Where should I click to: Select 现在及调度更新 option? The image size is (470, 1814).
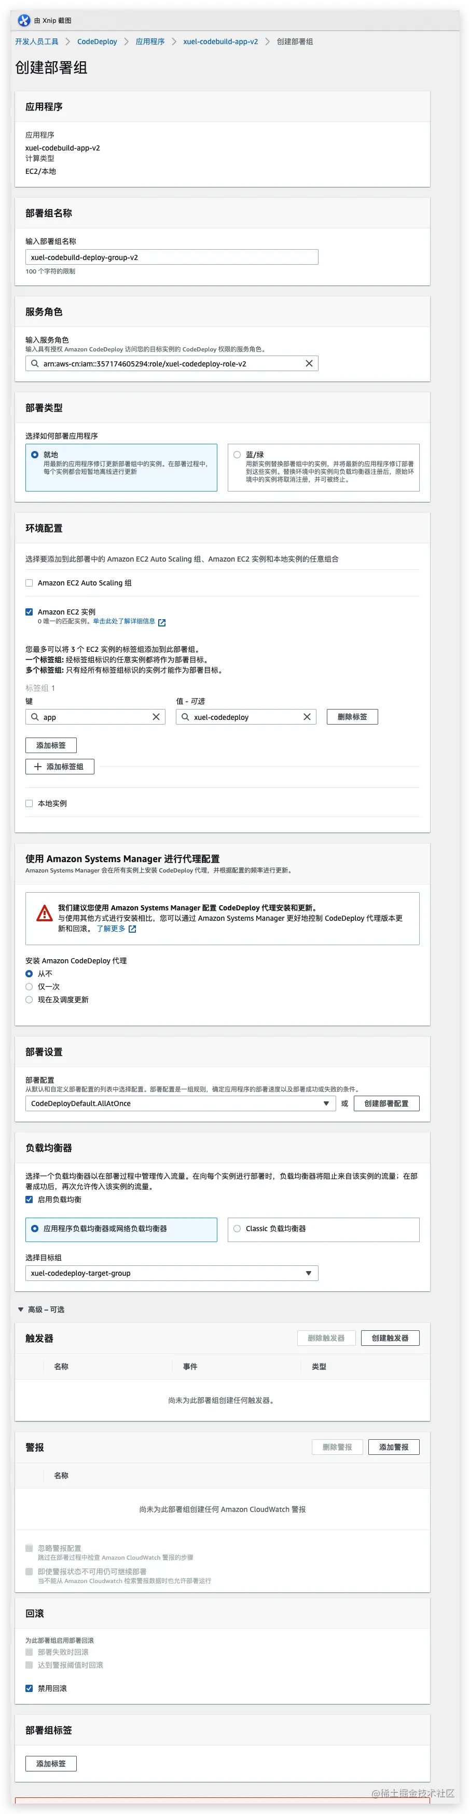coord(29,1000)
